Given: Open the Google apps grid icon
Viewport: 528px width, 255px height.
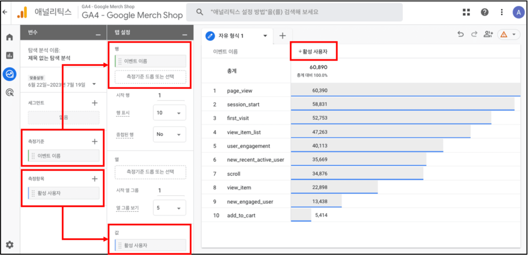Looking at the screenshot, I should 466,12.
